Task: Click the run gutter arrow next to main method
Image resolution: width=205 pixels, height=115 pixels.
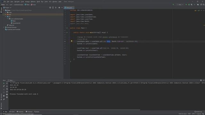Action: tap(67, 33)
